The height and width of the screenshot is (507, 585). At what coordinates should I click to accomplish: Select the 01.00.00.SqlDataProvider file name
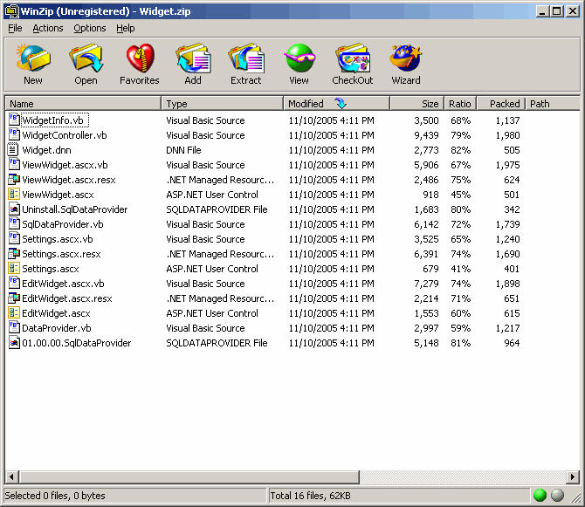[77, 343]
